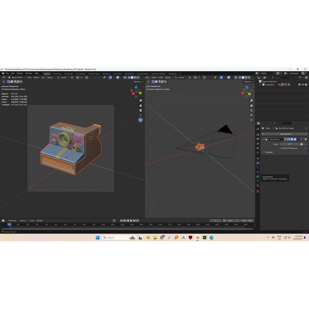Click the Blender logo menu icon
This screenshot has height=309, width=309.
3,73
